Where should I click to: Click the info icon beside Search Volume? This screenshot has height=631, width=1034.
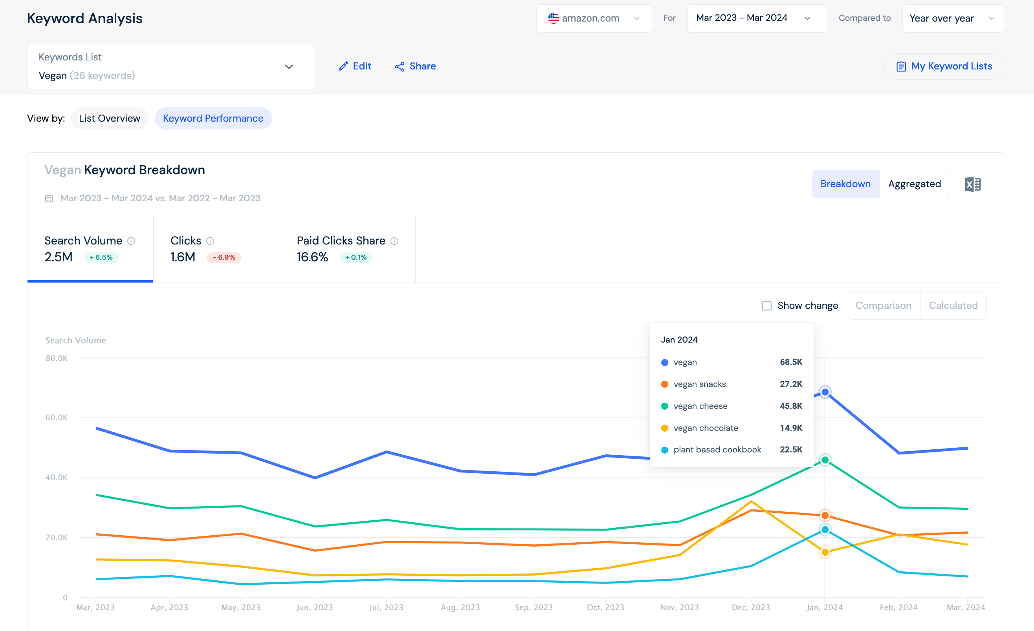[131, 241]
